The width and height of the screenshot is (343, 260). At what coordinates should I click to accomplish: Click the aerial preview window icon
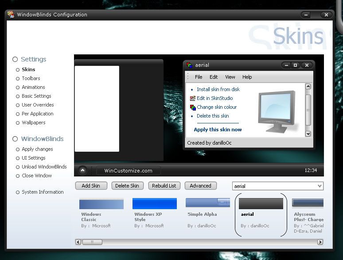pos(189,65)
